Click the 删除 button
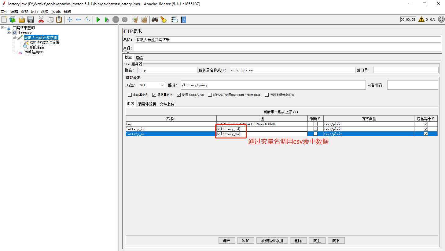The width and height of the screenshot is (445, 251). pos(298,241)
